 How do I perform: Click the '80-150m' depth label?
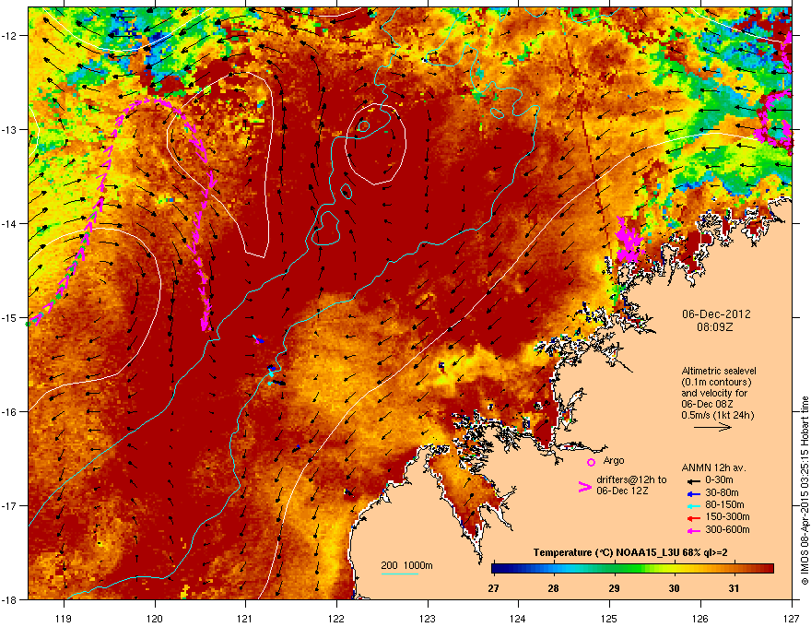tap(724, 504)
